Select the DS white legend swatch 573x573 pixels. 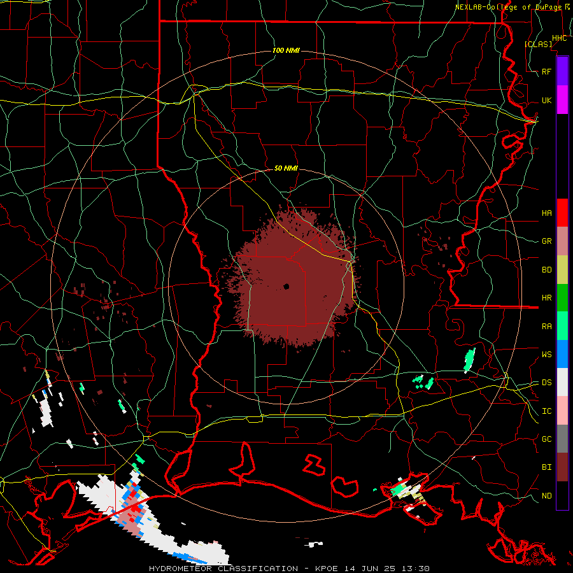562,382
